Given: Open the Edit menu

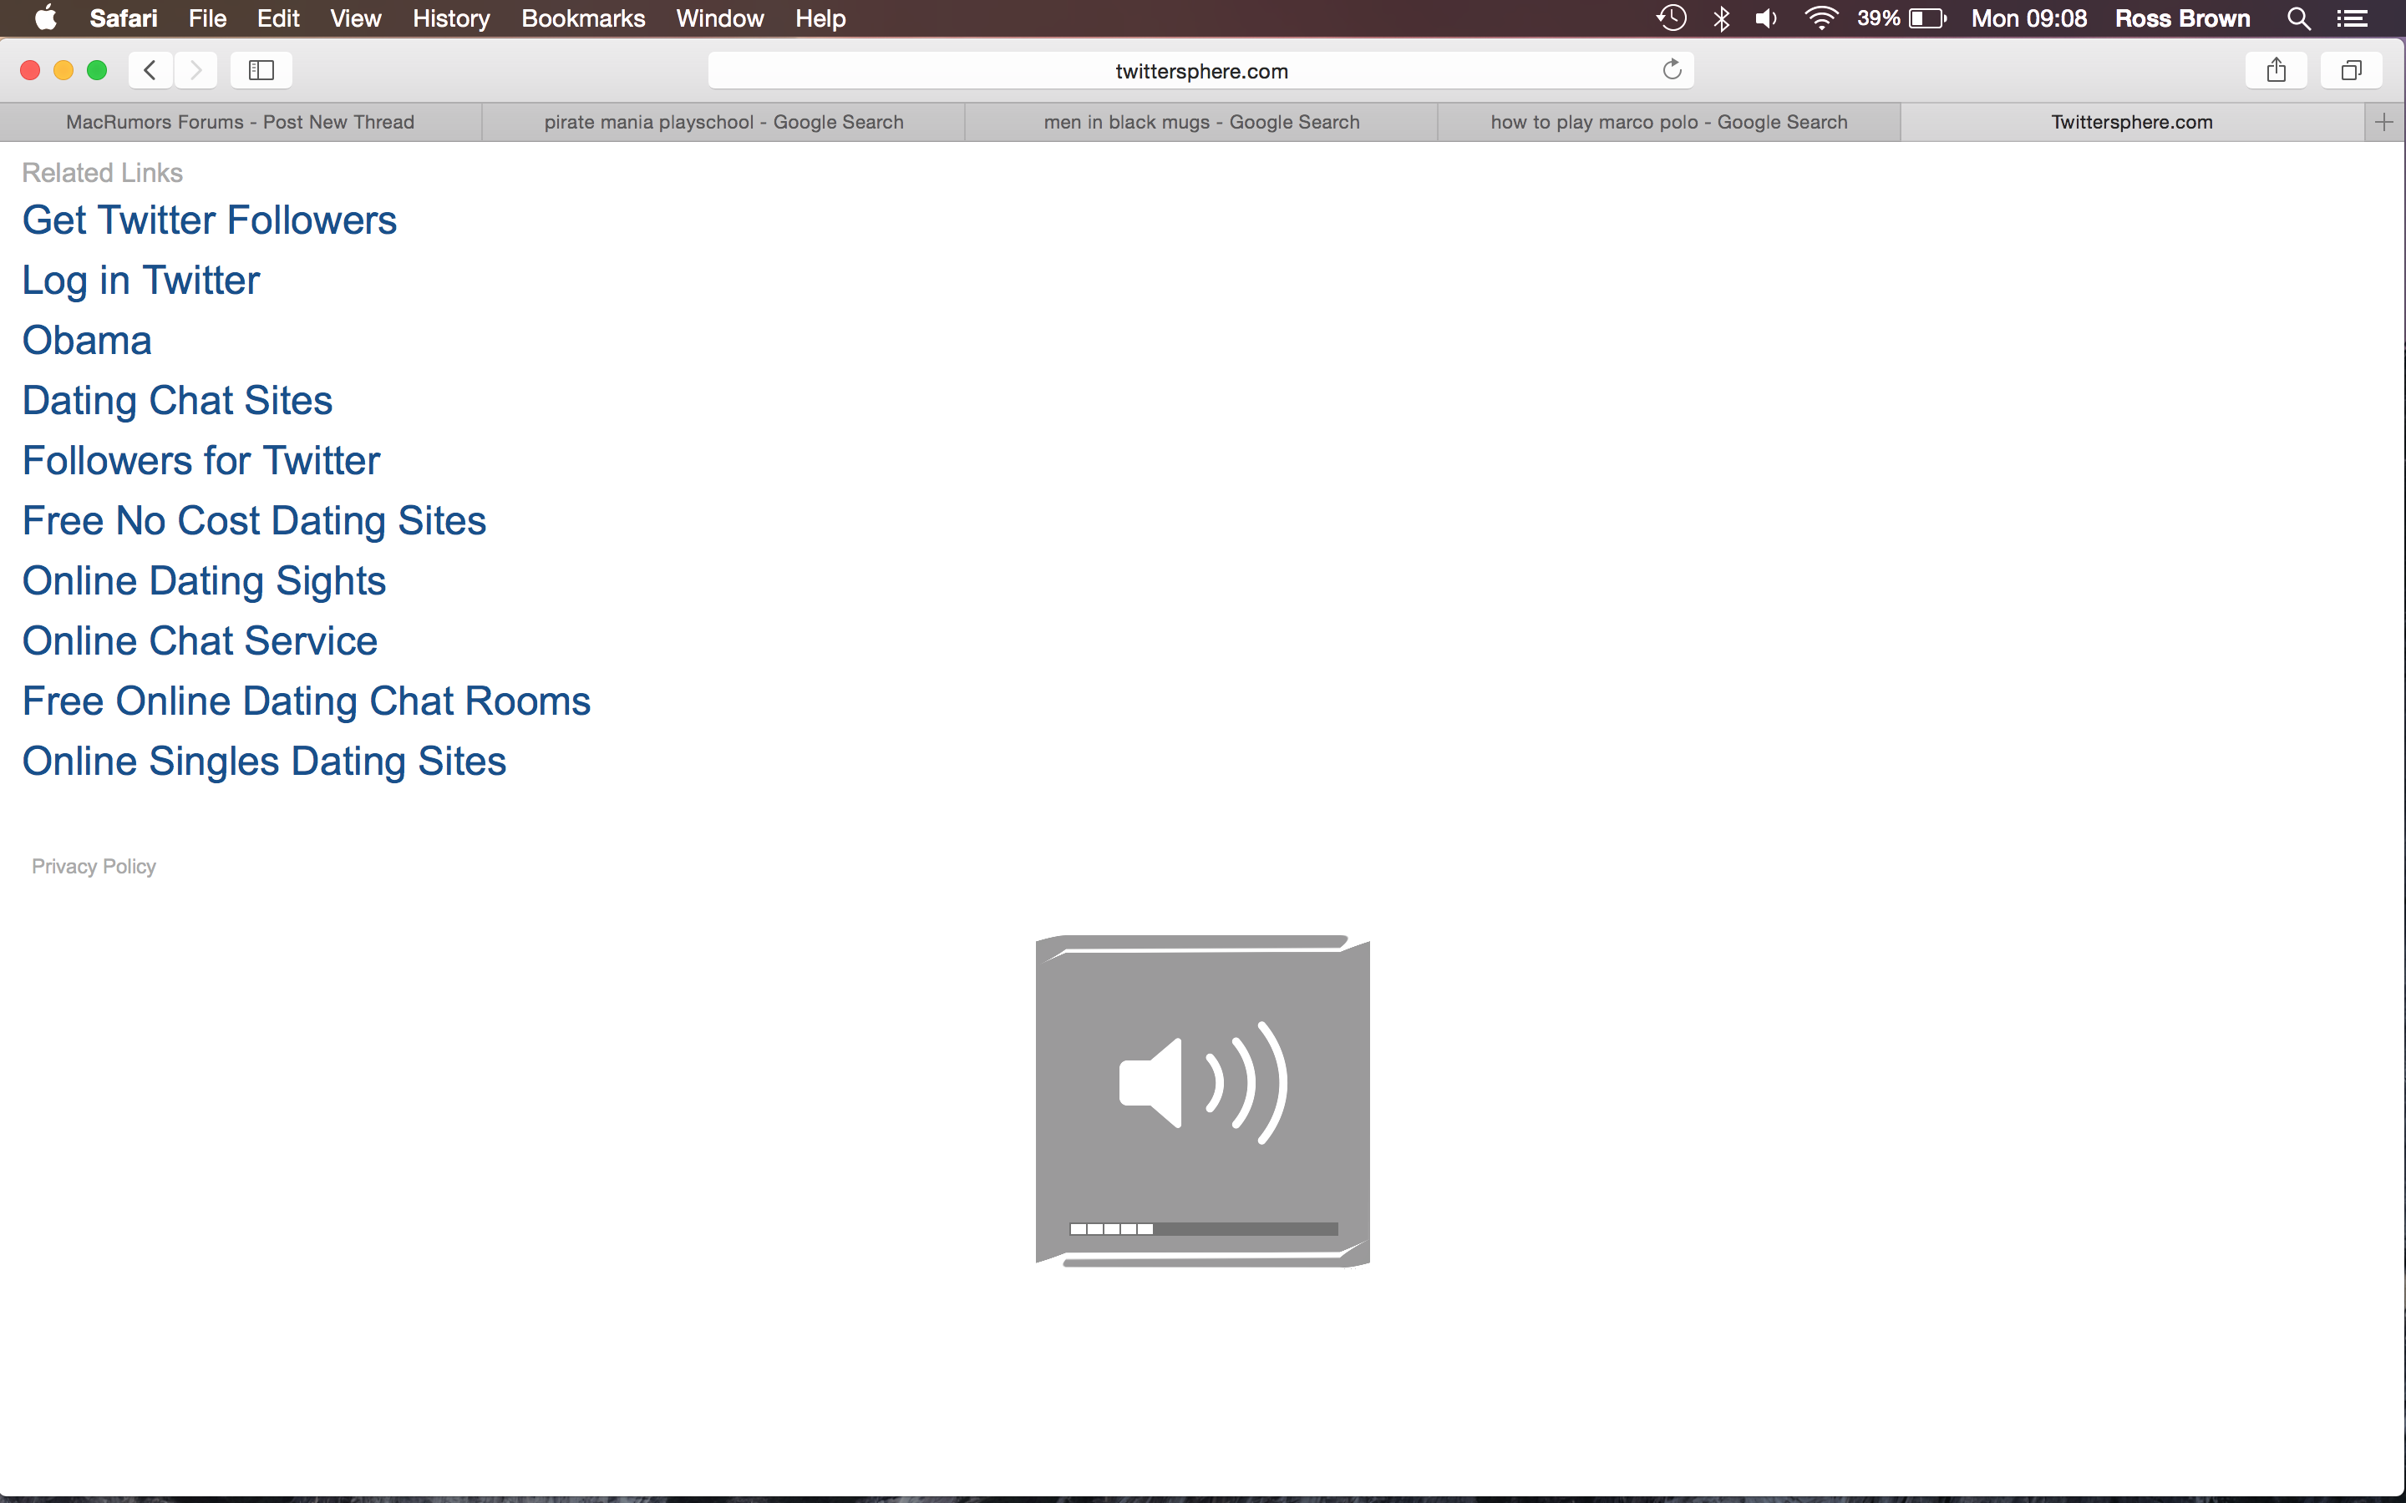Looking at the screenshot, I should coord(278,18).
